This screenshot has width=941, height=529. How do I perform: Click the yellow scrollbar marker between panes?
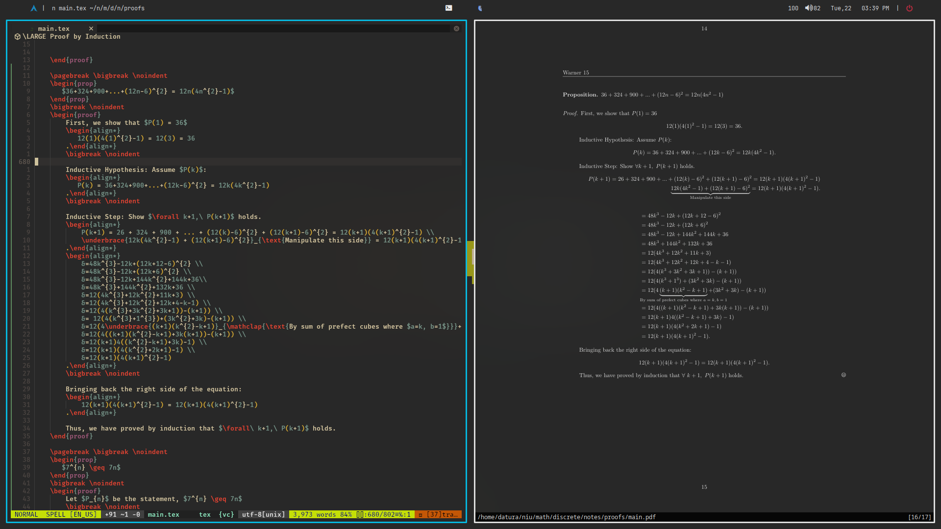470,258
